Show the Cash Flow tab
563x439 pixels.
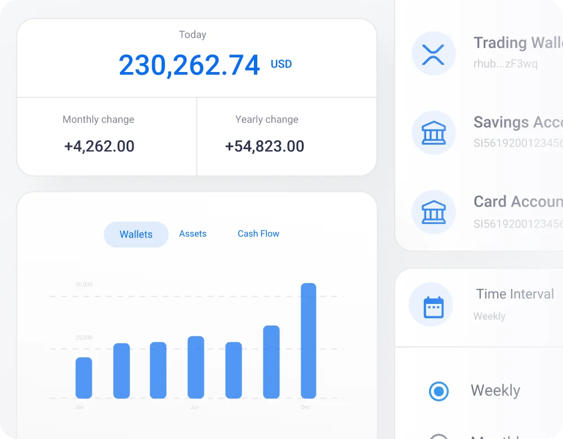[x=258, y=234]
